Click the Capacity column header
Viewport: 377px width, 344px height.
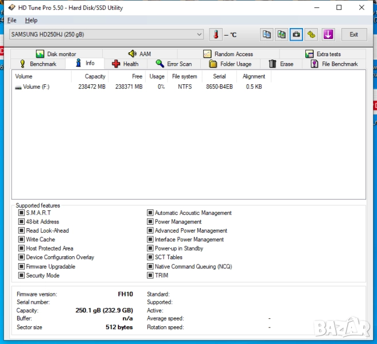tap(95, 76)
